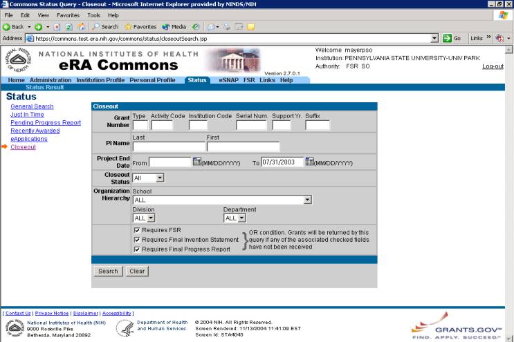
Task: Open the Favorites star toolbar button
Action: pyautogui.click(x=140, y=27)
